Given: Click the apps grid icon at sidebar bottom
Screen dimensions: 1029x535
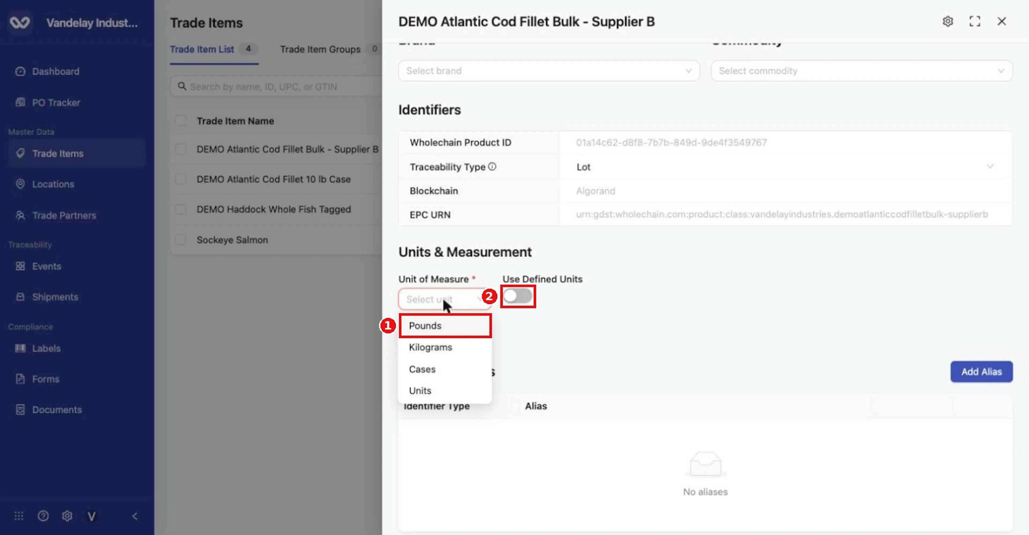Looking at the screenshot, I should [19, 516].
